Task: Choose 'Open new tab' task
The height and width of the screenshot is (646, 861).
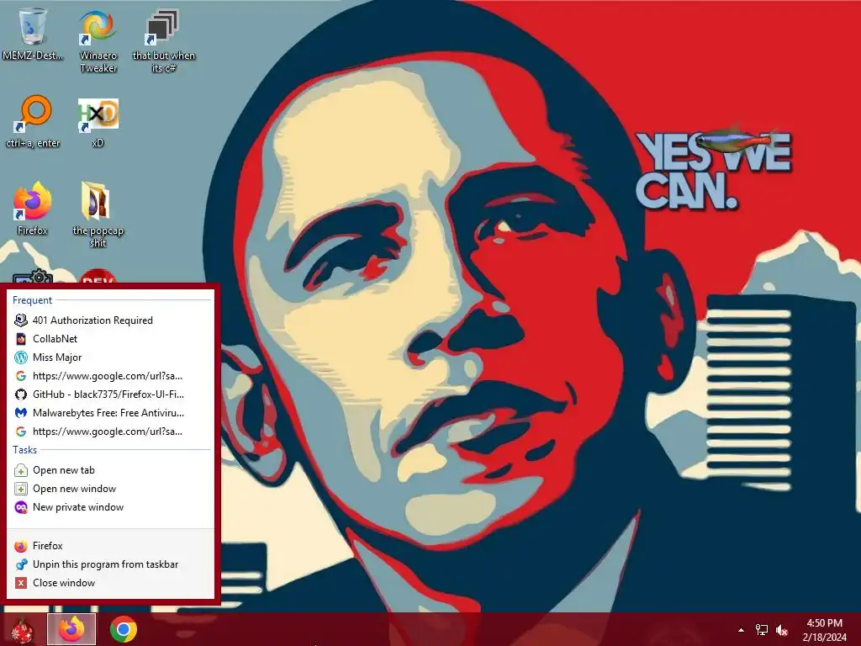Action: click(110, 470)
